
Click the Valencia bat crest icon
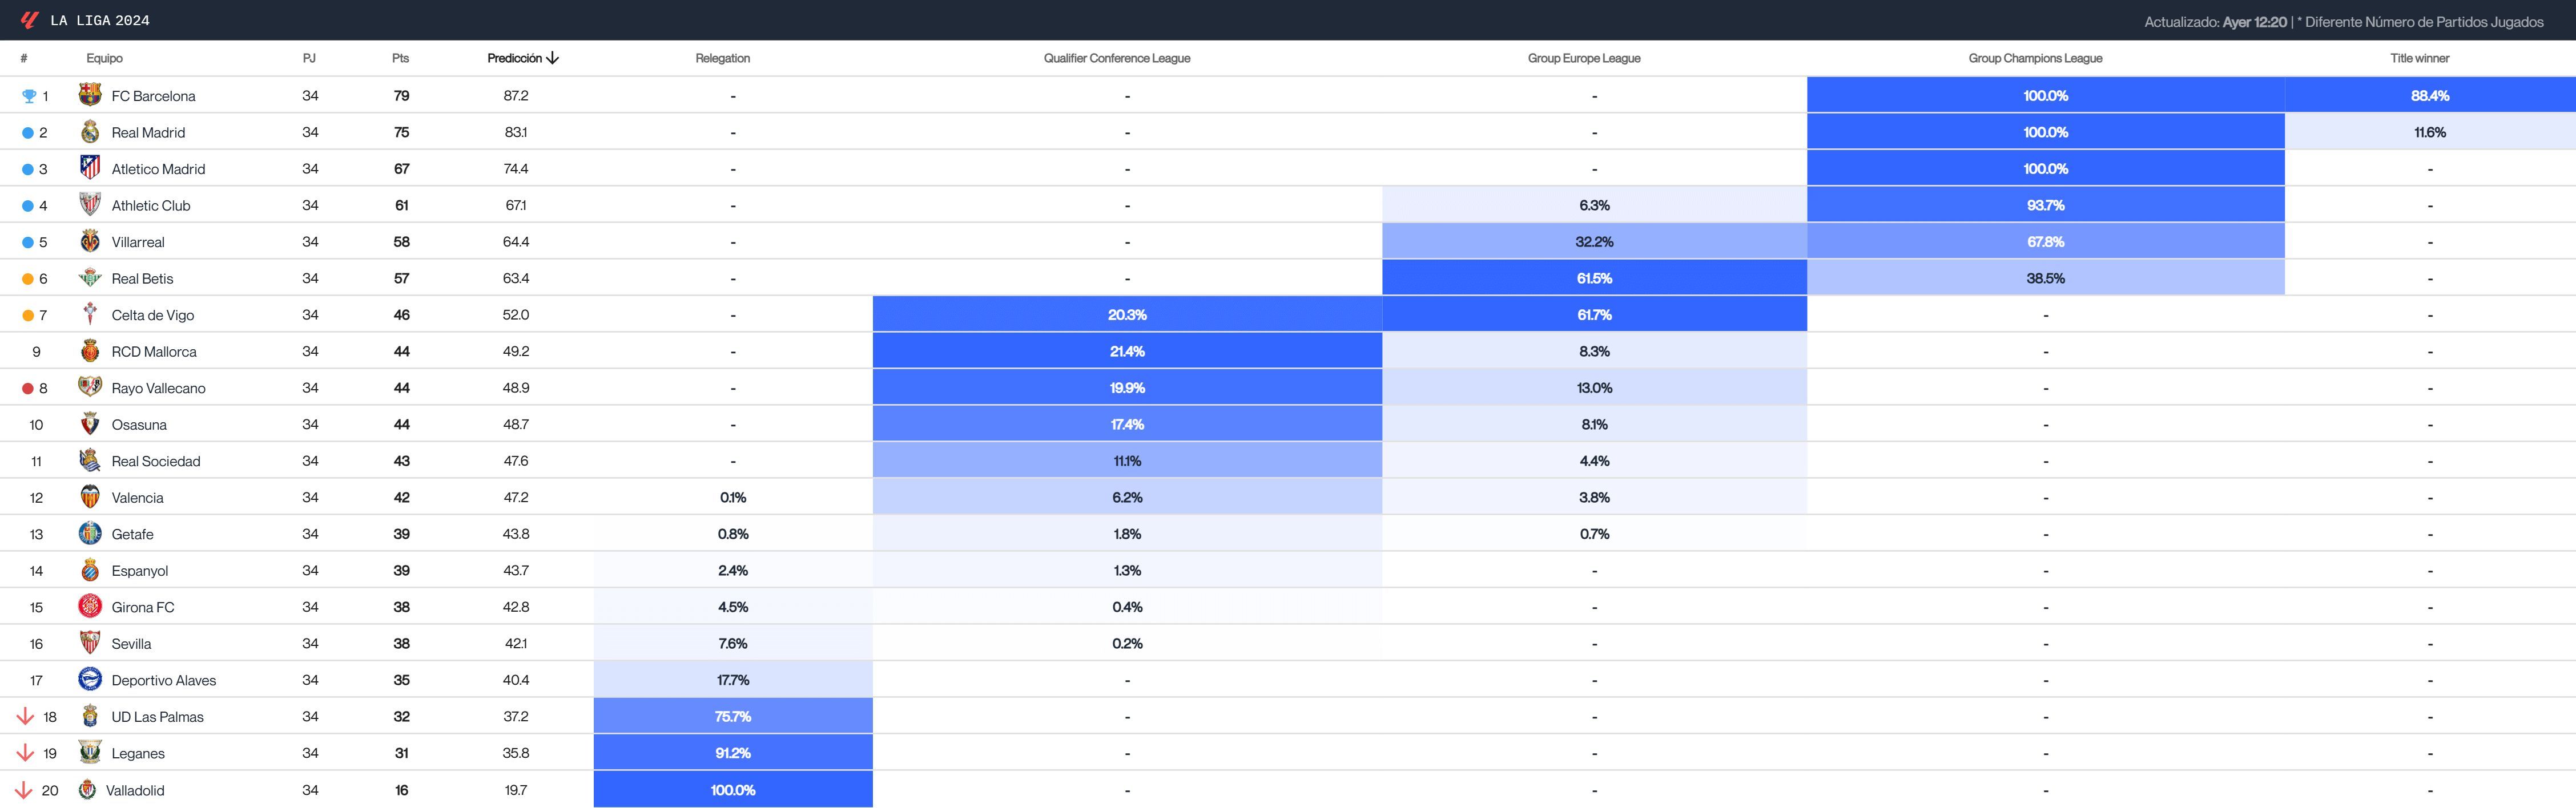90,497
